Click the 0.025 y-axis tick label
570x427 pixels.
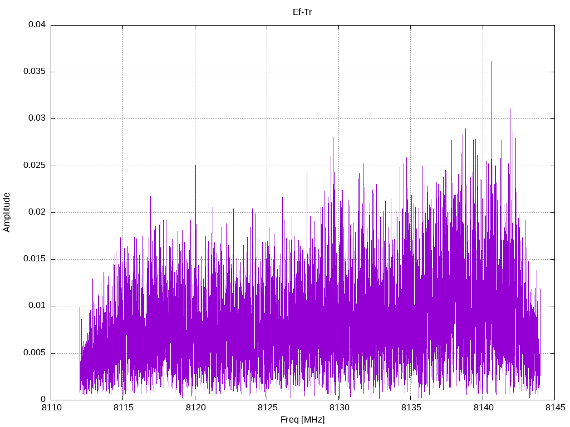coord(35,166)
